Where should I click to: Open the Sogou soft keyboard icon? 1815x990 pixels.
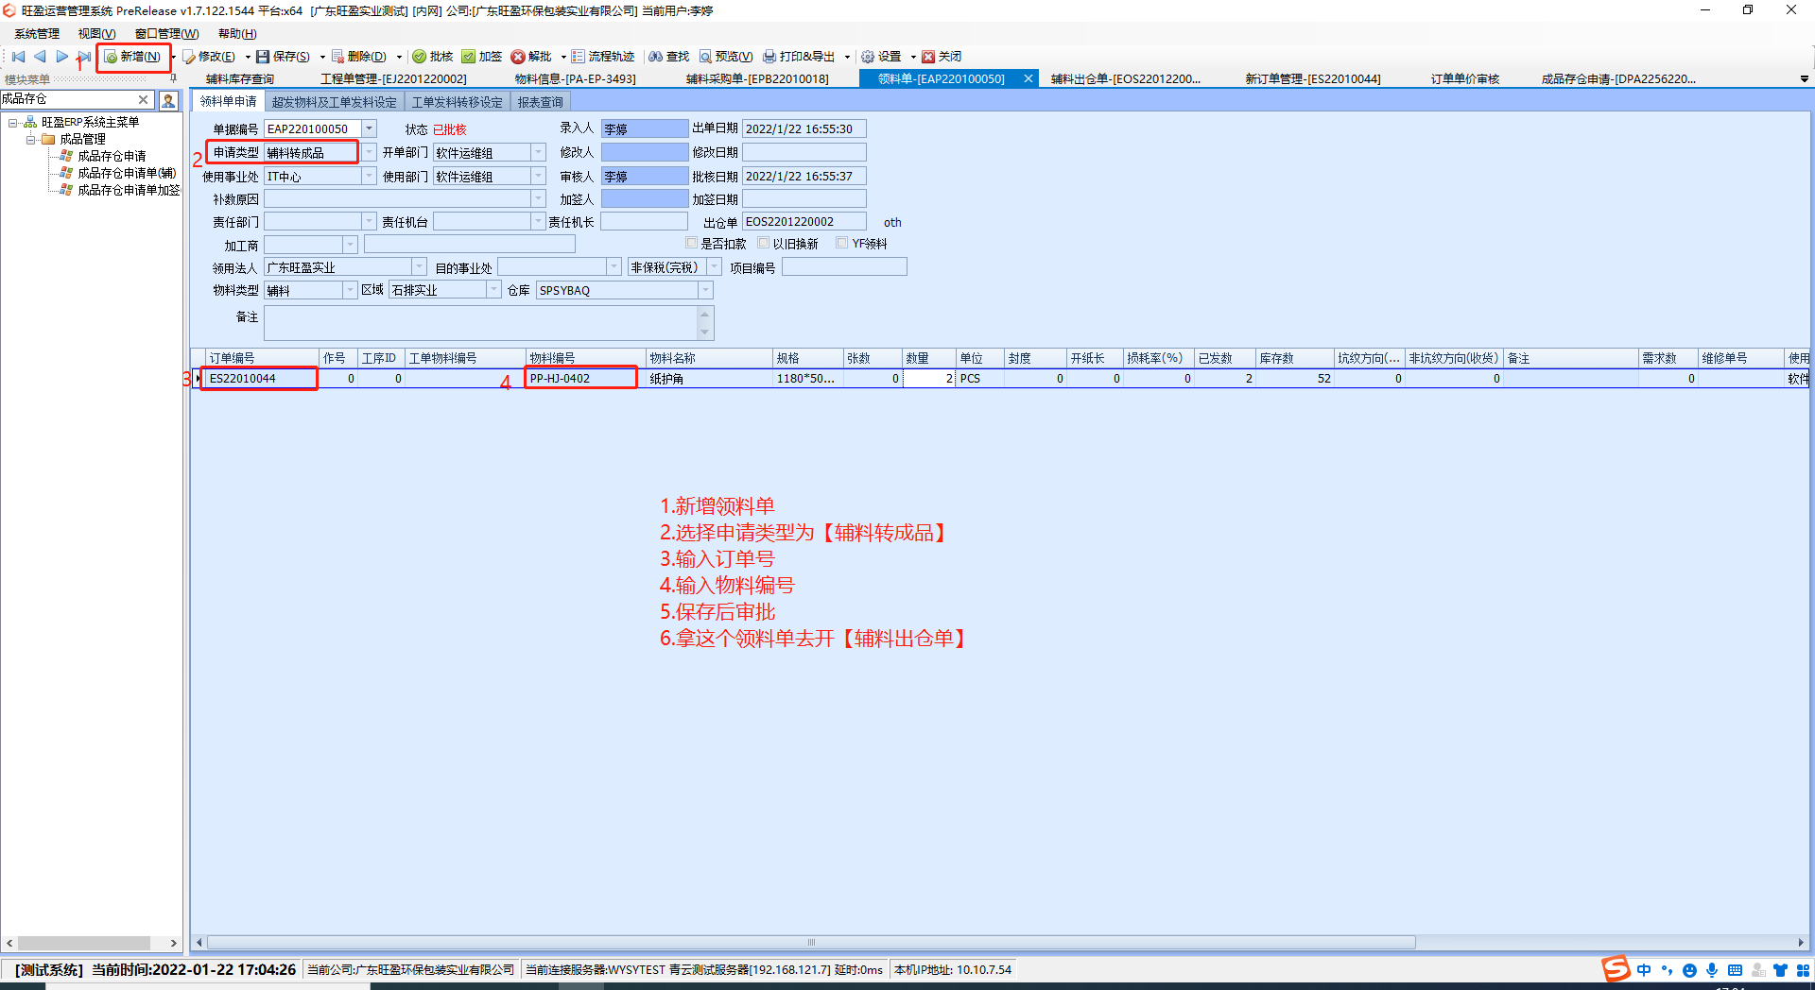pyautogui.click(x=1735, y=970)
